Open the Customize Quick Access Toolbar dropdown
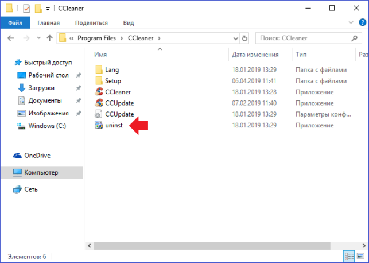369x263 pixels. (x=48, y=9)
